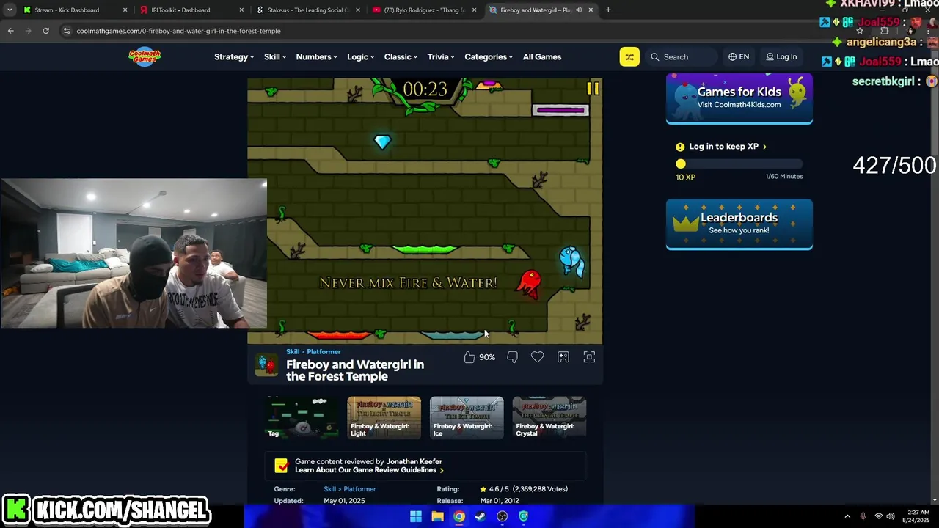Click the search magnifier icon
The image size is (939, 528).
point(655,57)
